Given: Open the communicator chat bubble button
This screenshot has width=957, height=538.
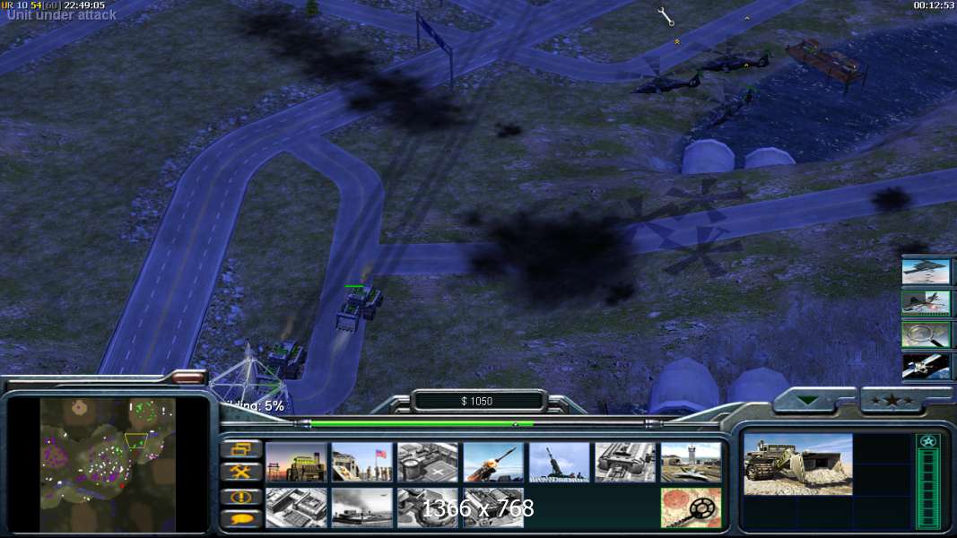Looking at the screenshot, I should coord(241,518).
